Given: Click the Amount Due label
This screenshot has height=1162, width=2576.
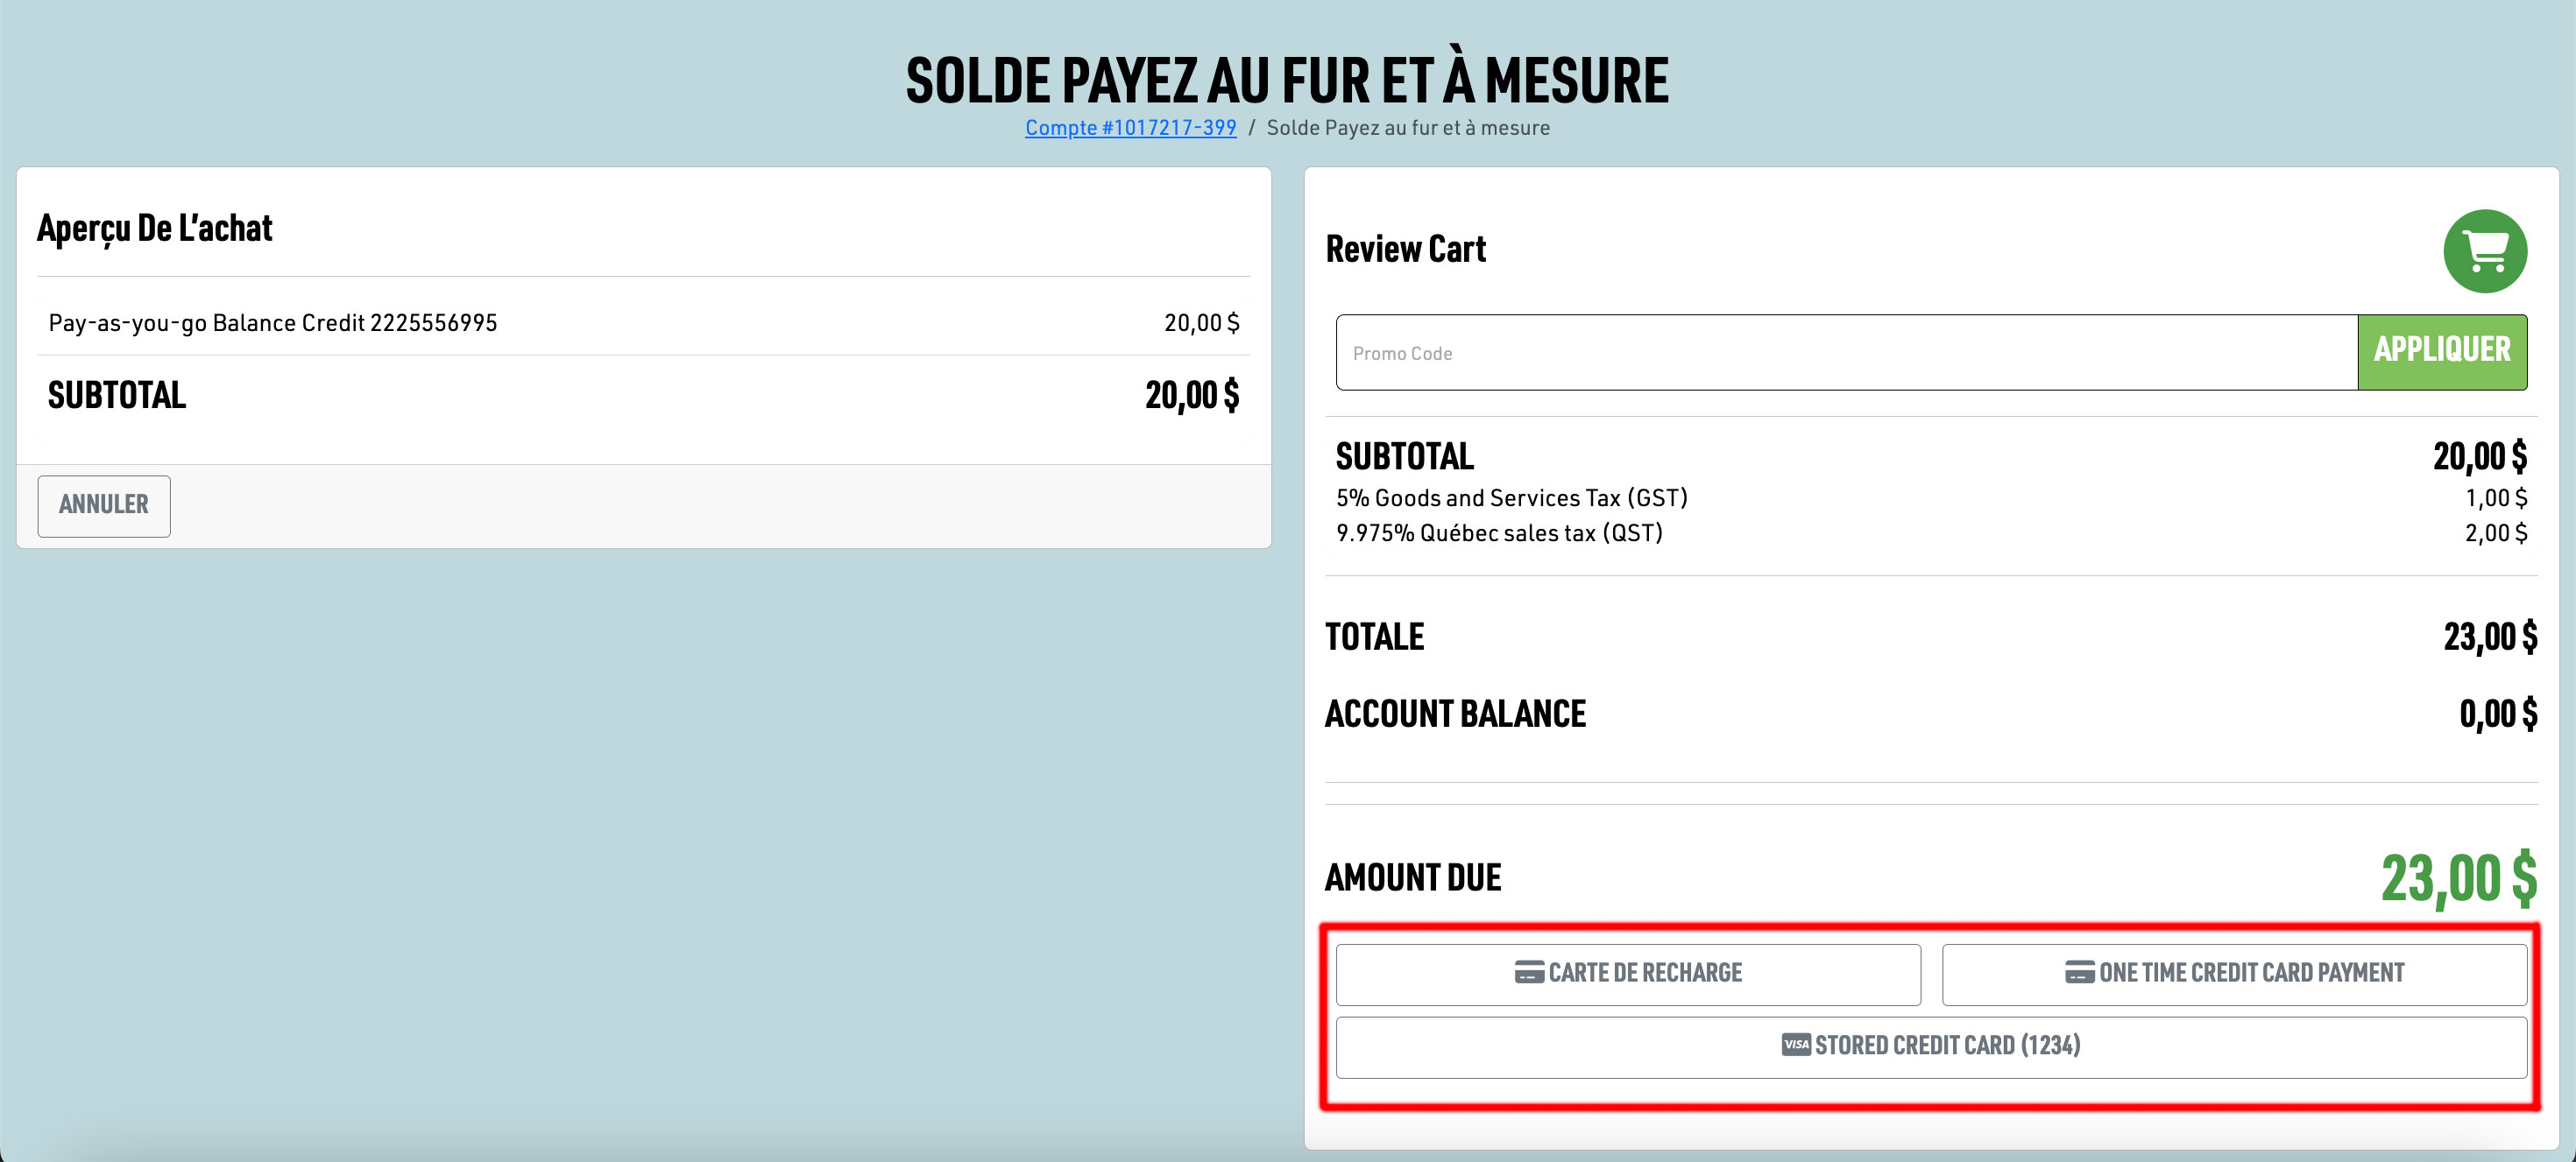Looking at the screenshot, I should click(x=1412, y=877).
